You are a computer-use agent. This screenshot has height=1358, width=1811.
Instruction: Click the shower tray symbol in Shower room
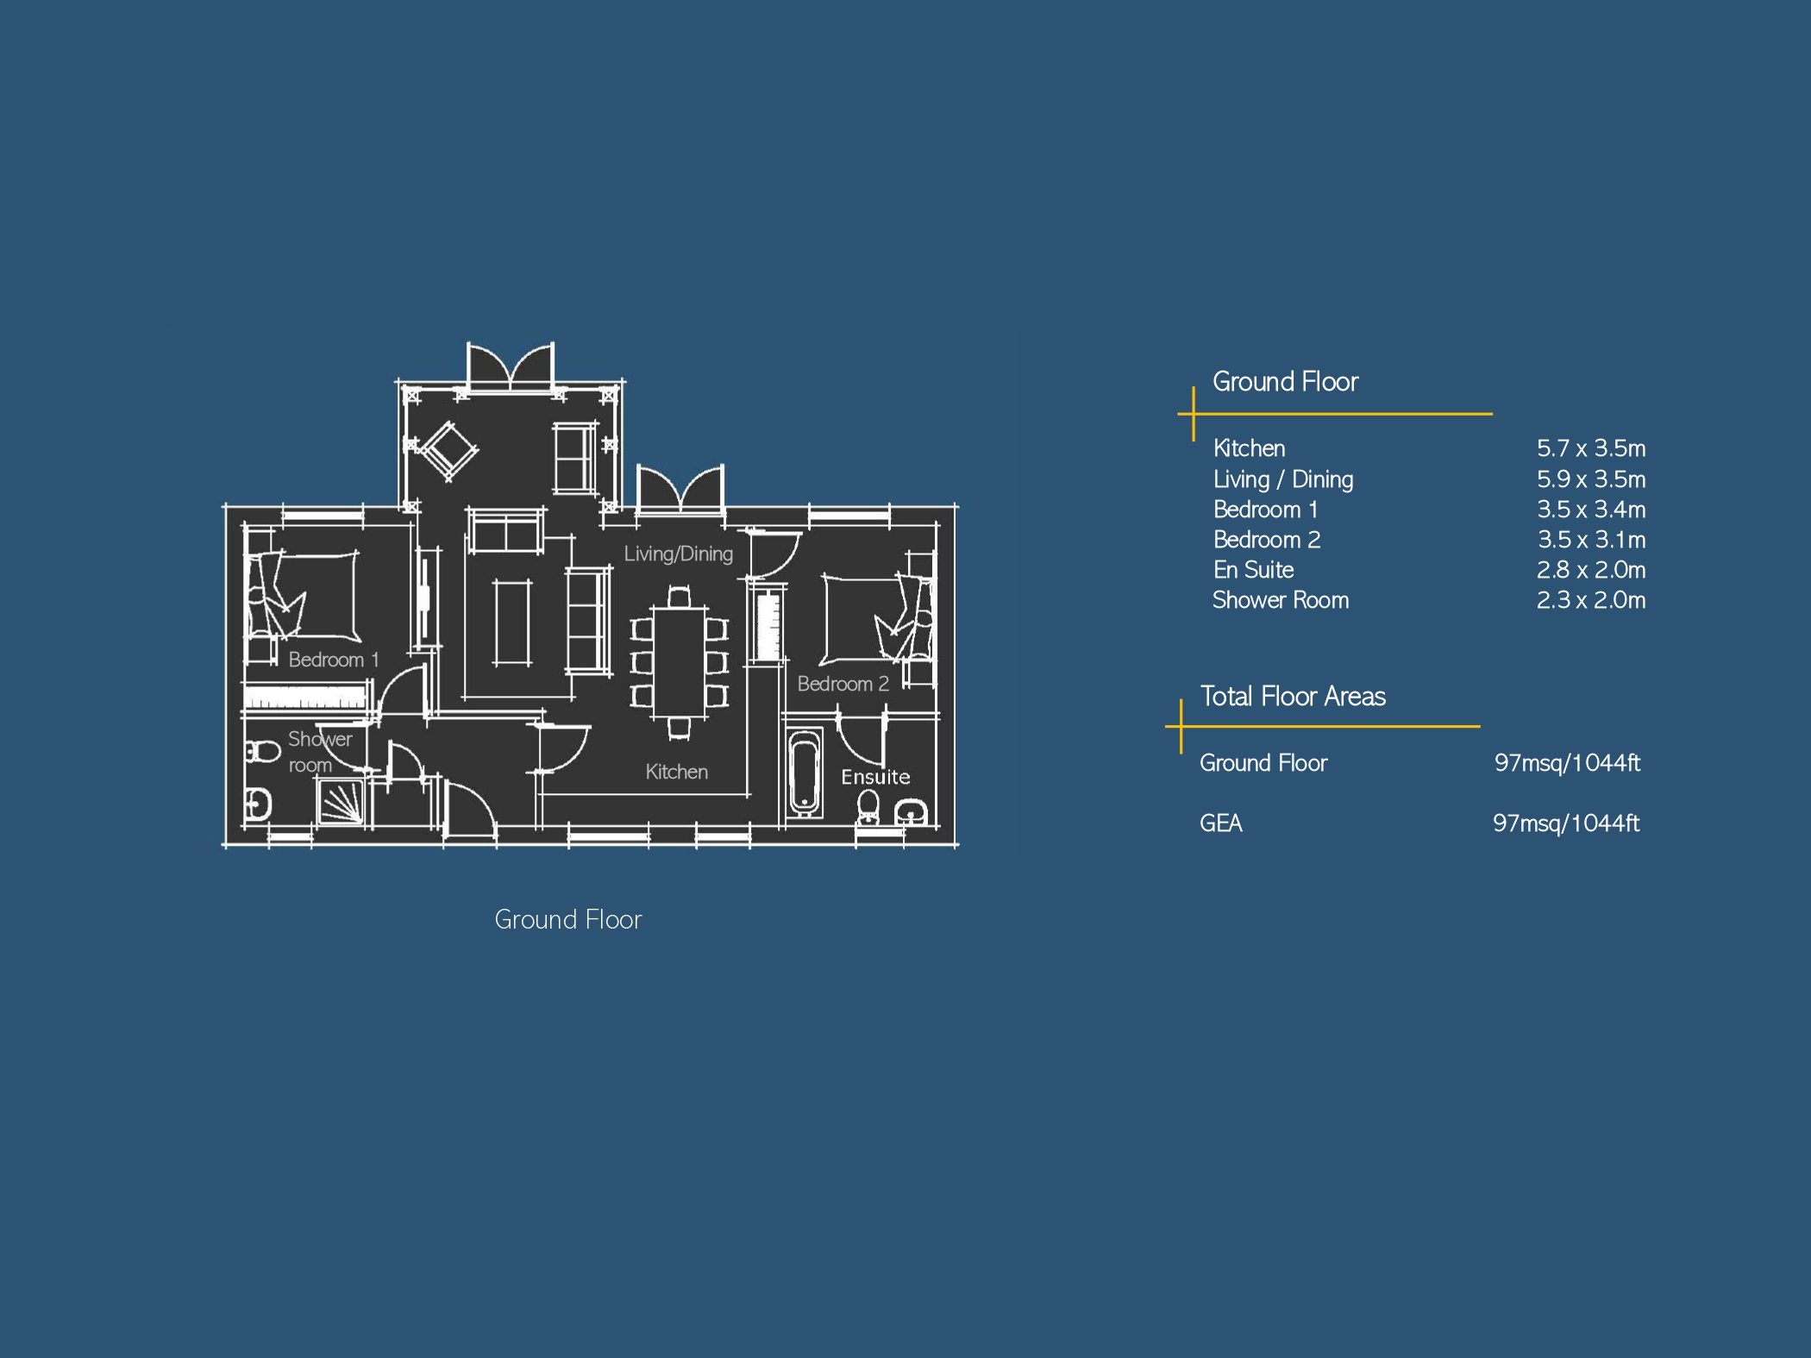342,800
